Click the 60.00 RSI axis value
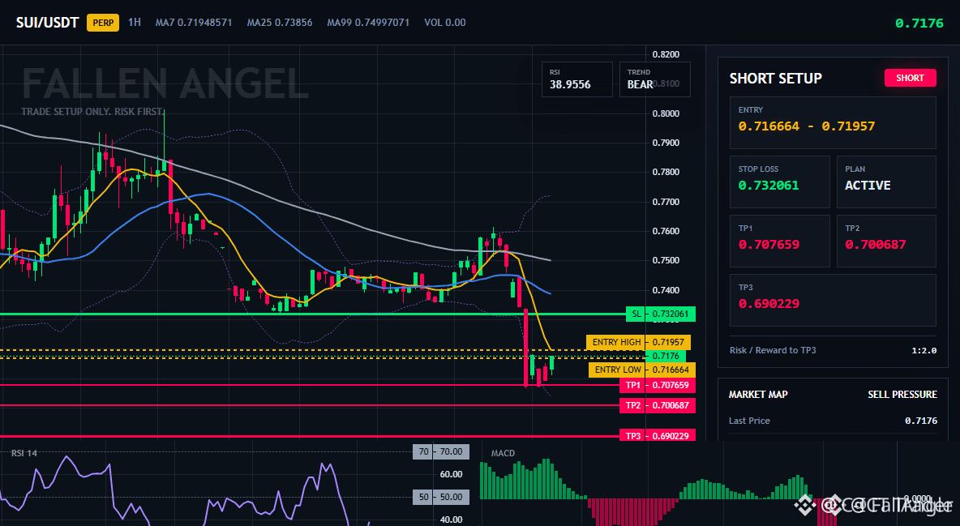The height and width of the screenshot is (526, 960). (452, 474)
